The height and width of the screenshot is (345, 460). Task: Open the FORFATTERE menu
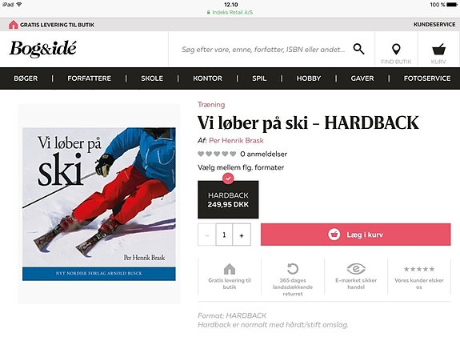(x=89, y=78)
